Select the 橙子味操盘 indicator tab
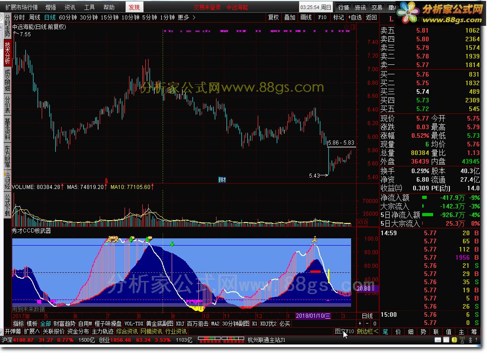 [108, 324]
